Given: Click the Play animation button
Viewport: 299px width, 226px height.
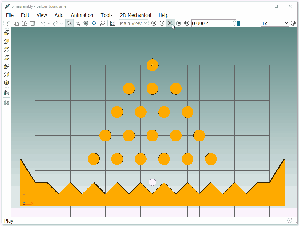Looking at the screenshot, I should [170, 23].
